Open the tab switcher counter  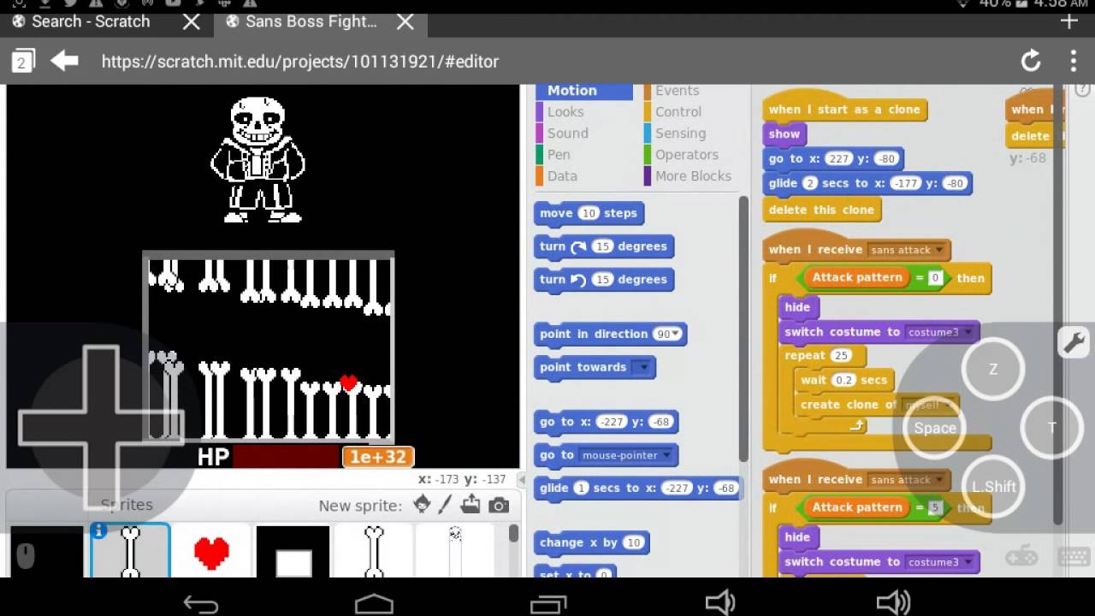pyautogui.click(x=23, y=61)
